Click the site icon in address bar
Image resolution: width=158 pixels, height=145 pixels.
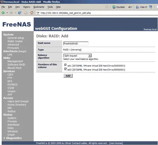tap(38, 13)
